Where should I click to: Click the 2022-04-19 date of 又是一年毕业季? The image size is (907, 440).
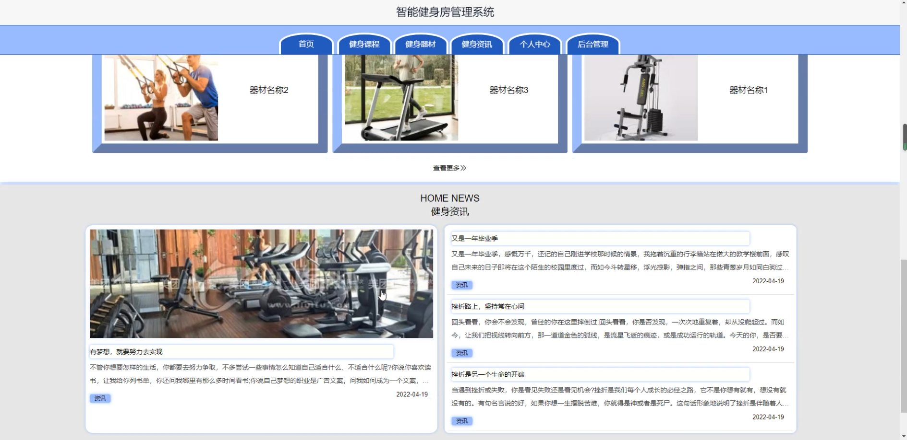pyautogui.click(x=768, y=281)
